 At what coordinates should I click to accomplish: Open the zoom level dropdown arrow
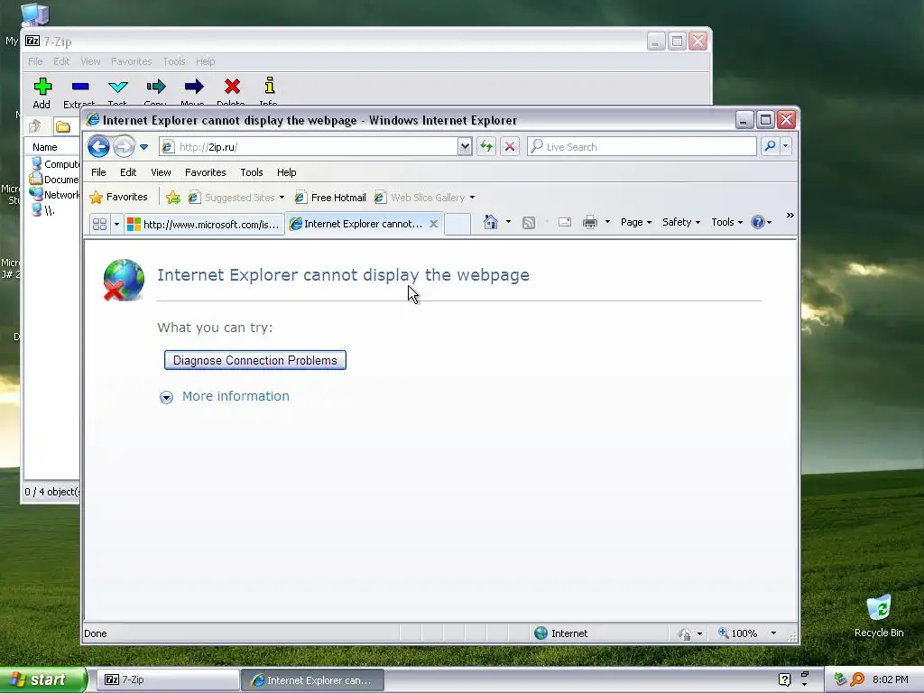point(773,633)
